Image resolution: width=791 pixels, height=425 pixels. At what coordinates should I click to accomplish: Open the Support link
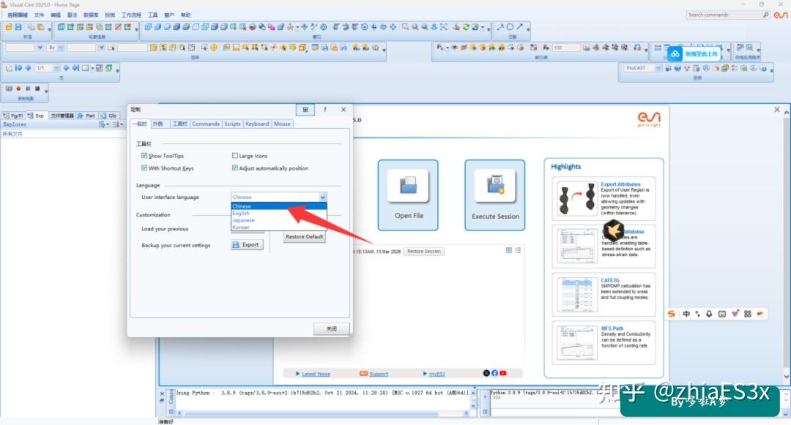pos(379,374)
